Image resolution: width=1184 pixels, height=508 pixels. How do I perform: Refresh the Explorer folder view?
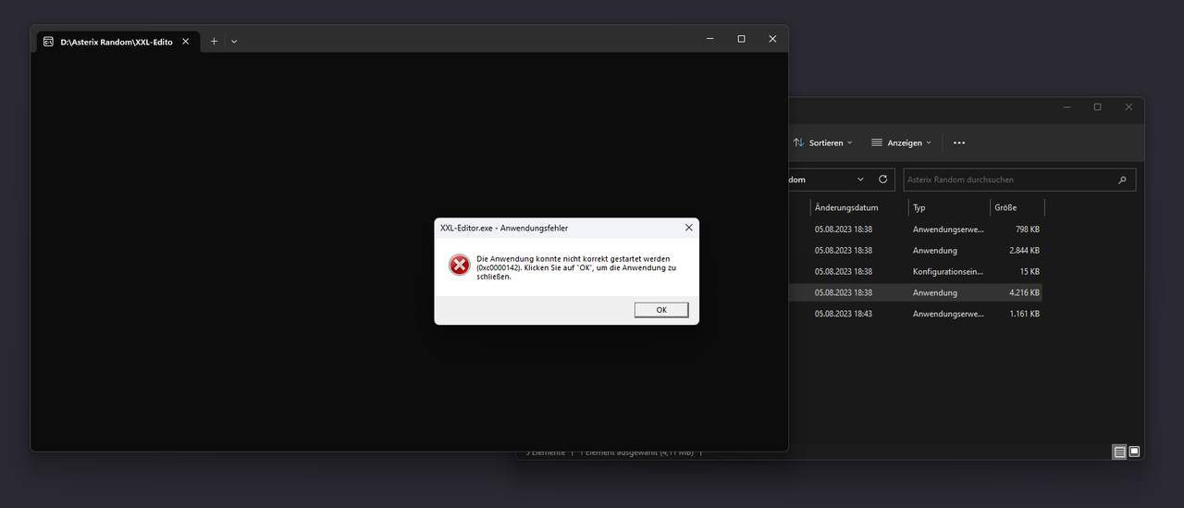pyautogui.click(x=883, y=180)
